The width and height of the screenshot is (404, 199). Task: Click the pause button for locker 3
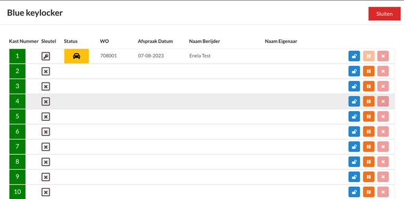tap(369, 86)
